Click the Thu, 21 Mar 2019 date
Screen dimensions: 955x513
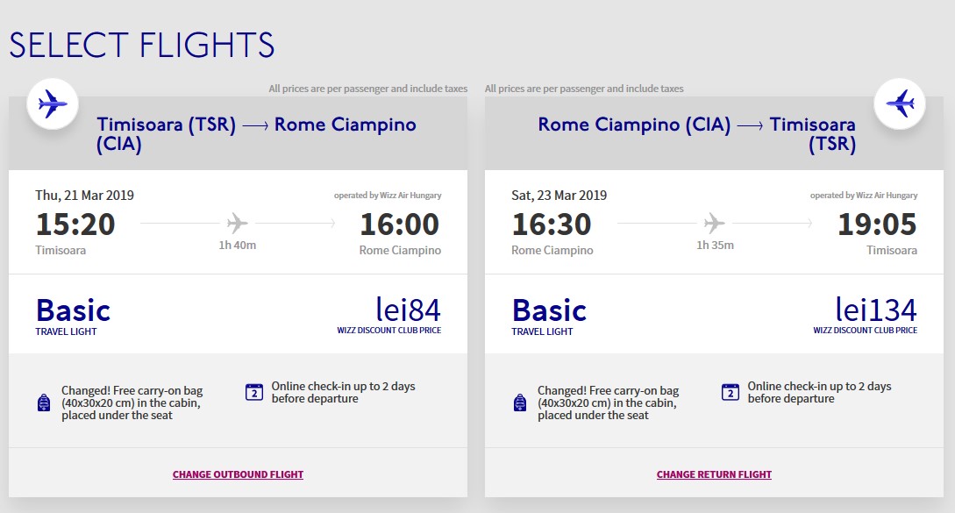tap(84, 195)
